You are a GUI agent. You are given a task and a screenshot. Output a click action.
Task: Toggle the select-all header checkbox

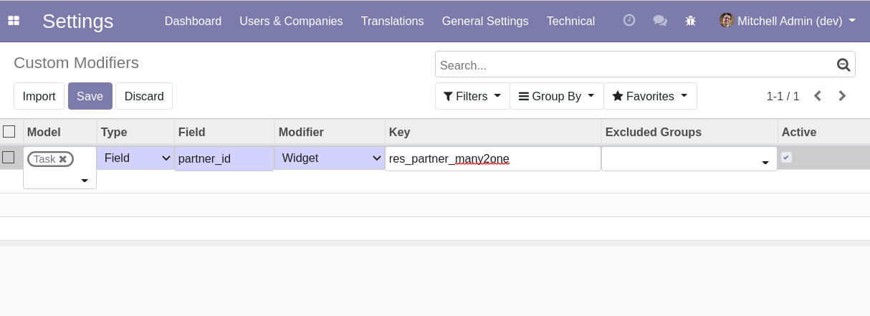pos(9,132)
